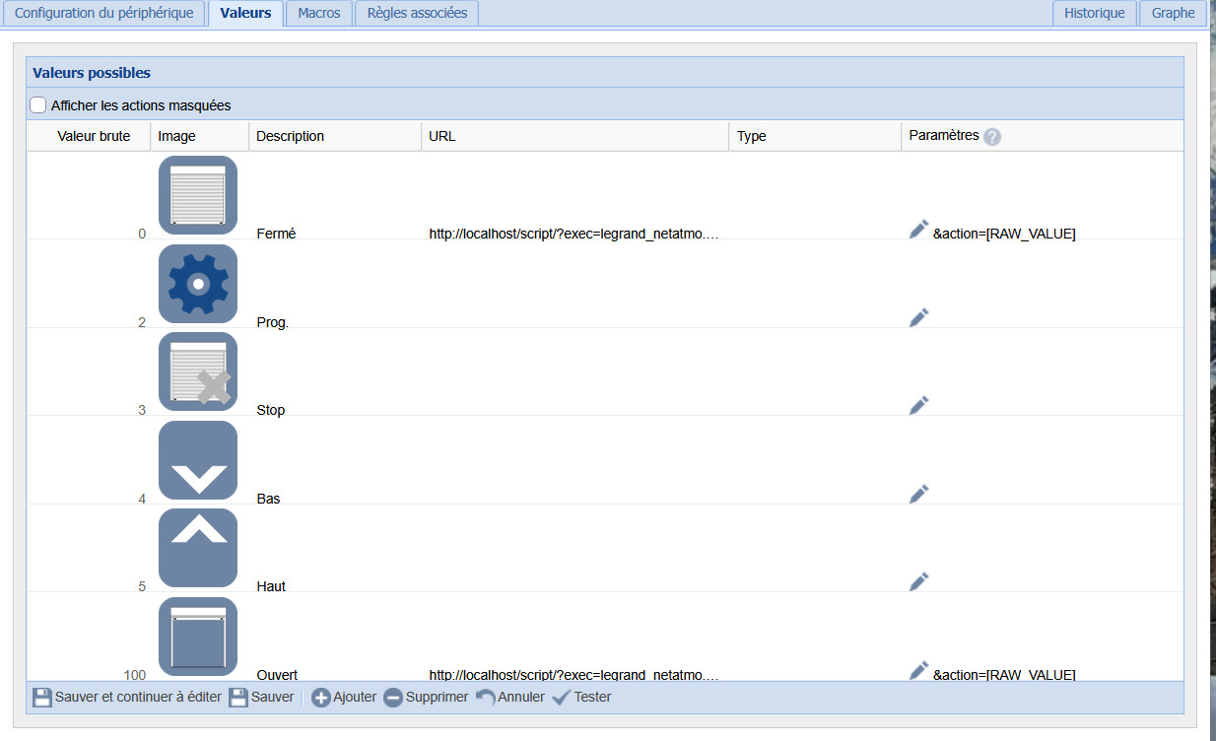Switch to the Macros tab
The image size is (1216, 741).
pos(319,13)
